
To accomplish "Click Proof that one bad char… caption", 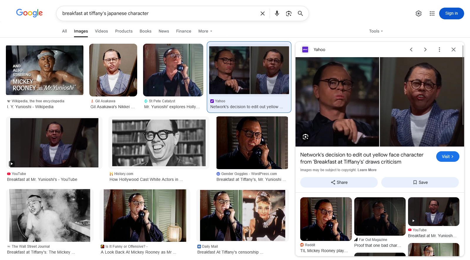I will coord(378,245).
